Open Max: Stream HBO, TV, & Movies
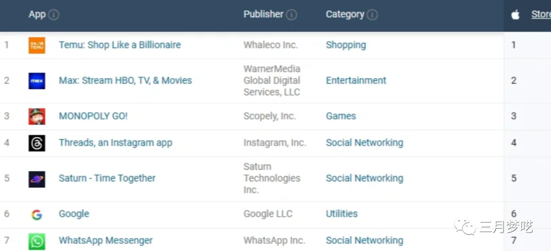Screen dimensions: 551x251 (x=126, y=81)
